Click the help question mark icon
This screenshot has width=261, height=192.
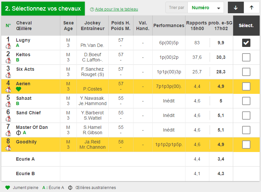[x=92, y=10]
